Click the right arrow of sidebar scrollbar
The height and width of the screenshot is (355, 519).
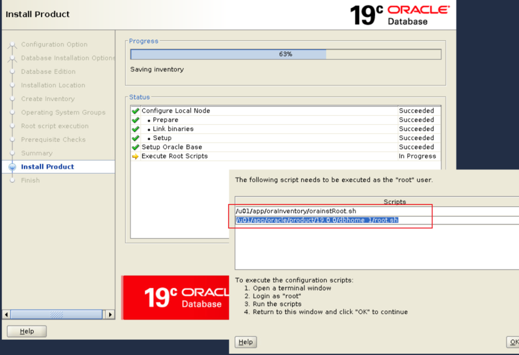(x=110, y=314)
